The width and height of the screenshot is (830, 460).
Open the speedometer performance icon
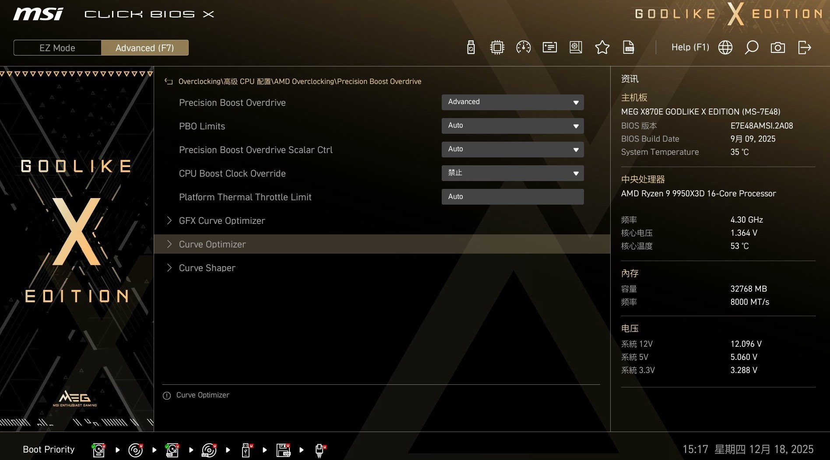(523, 47)
